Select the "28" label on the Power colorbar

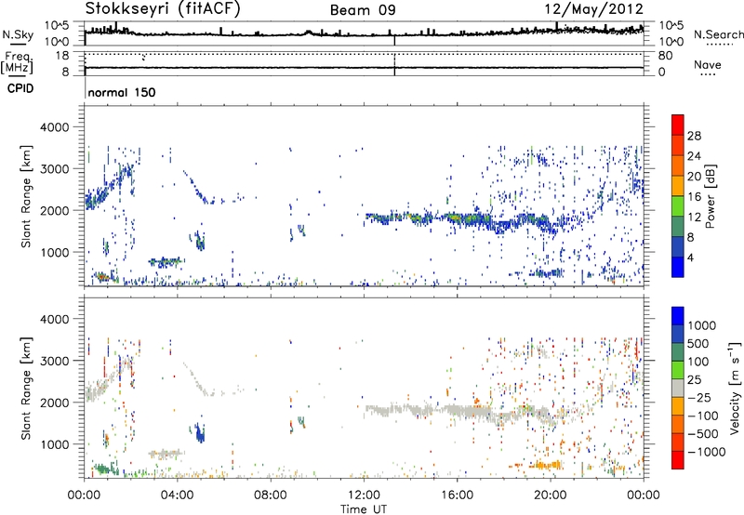694,136
